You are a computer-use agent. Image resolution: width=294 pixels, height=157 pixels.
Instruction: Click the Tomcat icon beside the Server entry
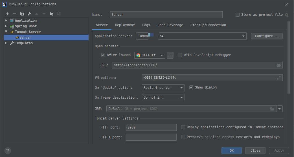[x=17, y=37]
